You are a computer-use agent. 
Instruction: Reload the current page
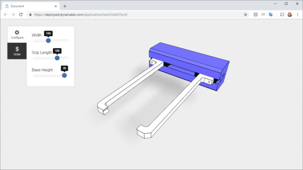click(21, 15)
